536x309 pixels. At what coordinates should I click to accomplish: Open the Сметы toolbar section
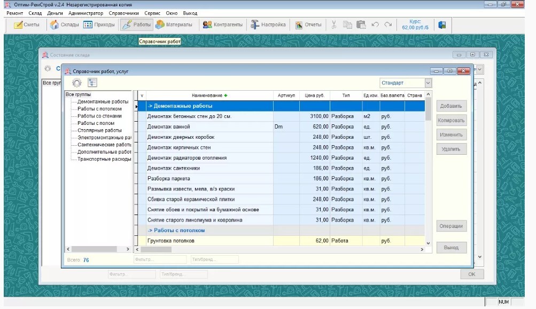[26, 25]
